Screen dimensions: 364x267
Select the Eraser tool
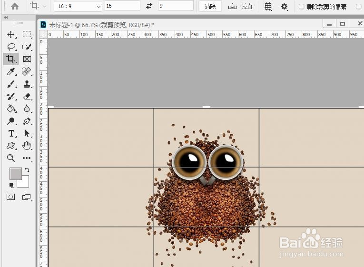click(27, 96)
